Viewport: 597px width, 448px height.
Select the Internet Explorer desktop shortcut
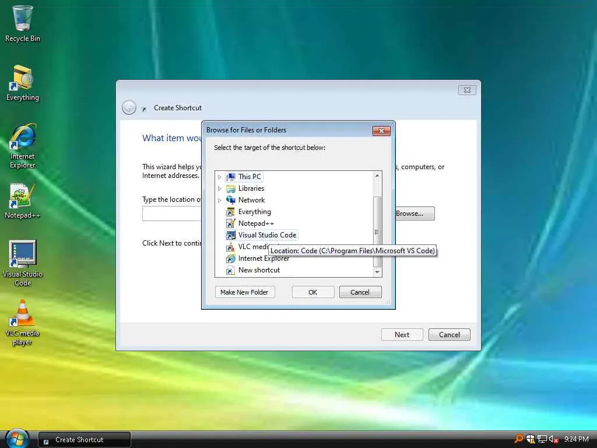[x=23, y=146]
